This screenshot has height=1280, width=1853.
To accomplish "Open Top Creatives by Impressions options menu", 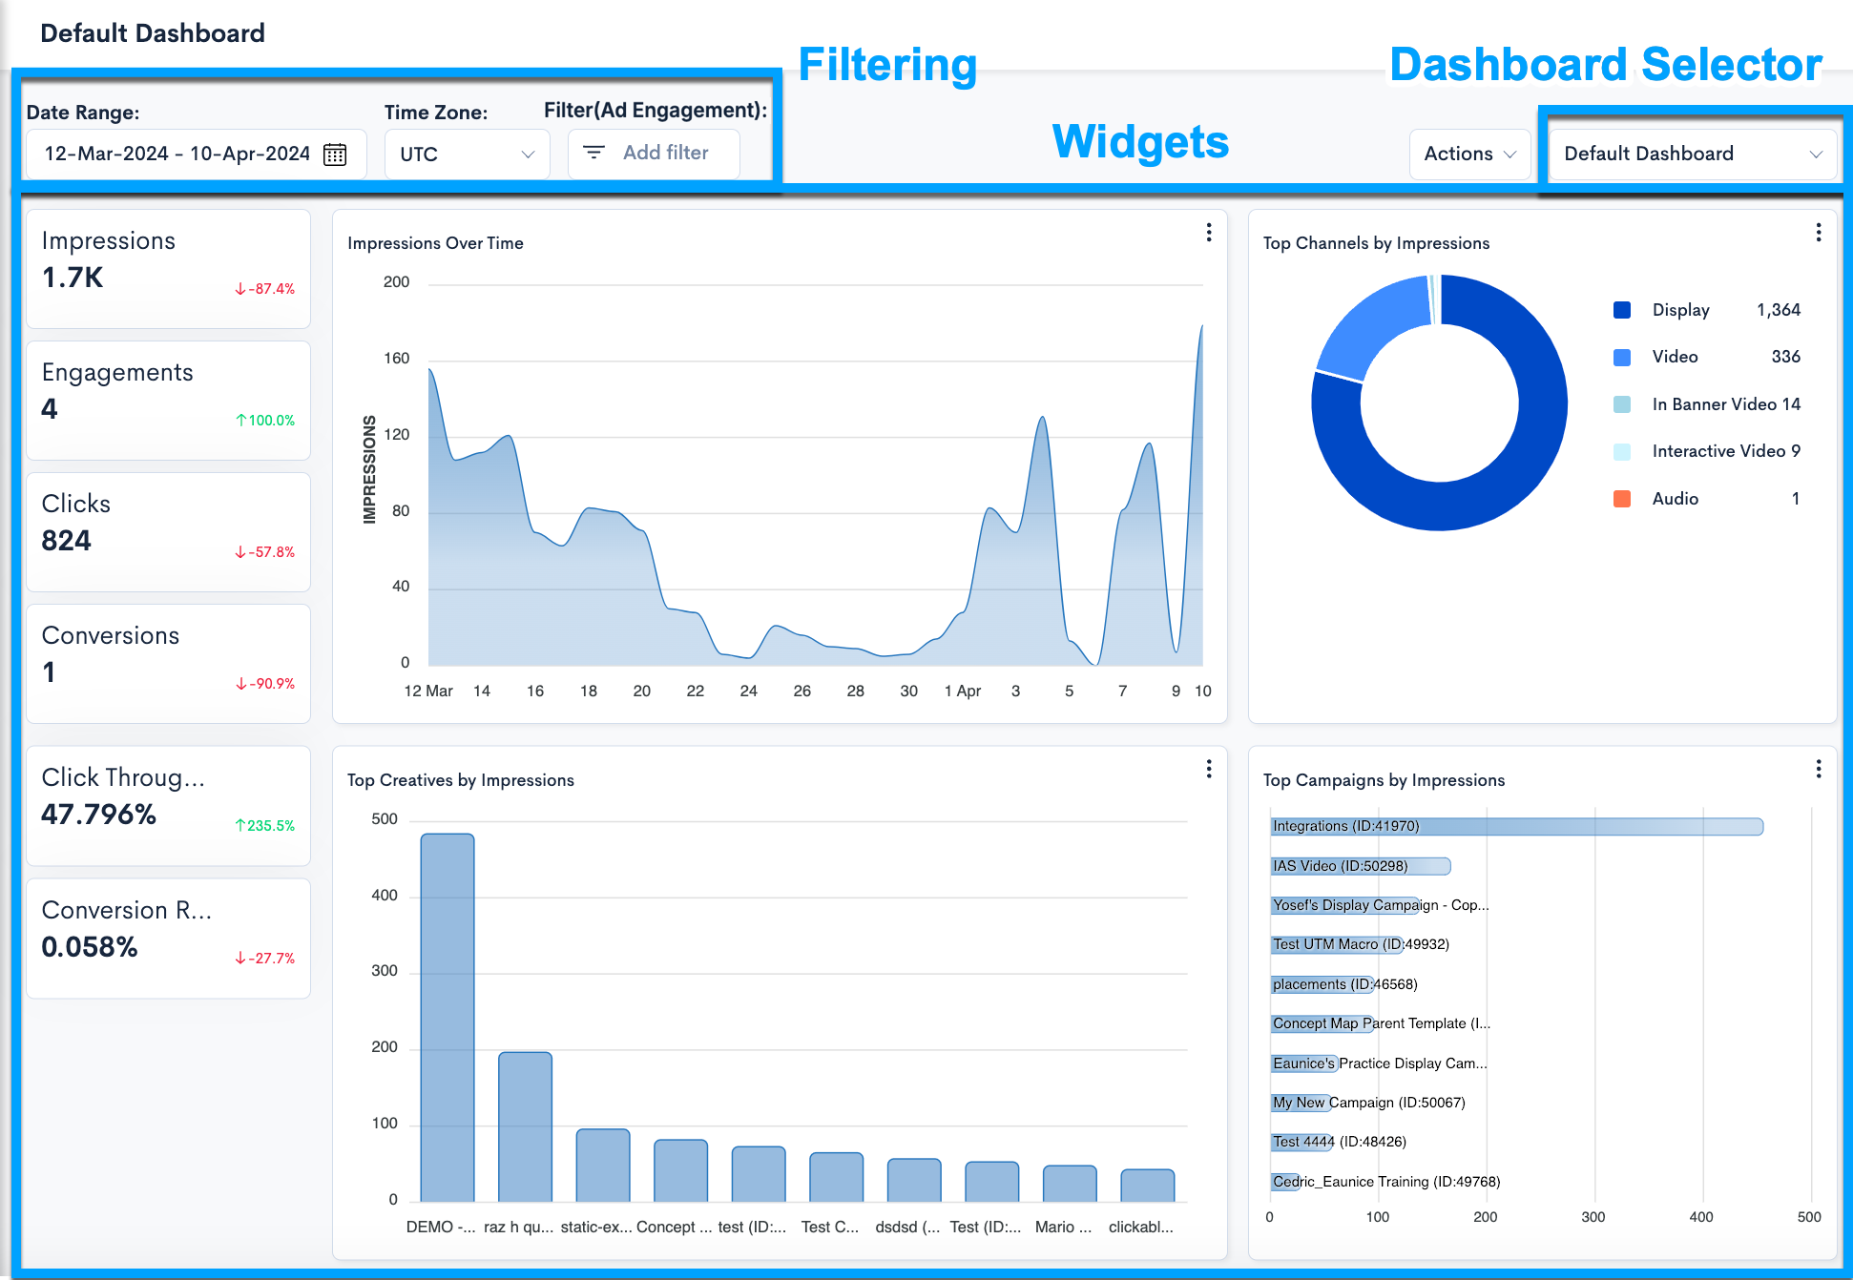I will (1209, 769).
